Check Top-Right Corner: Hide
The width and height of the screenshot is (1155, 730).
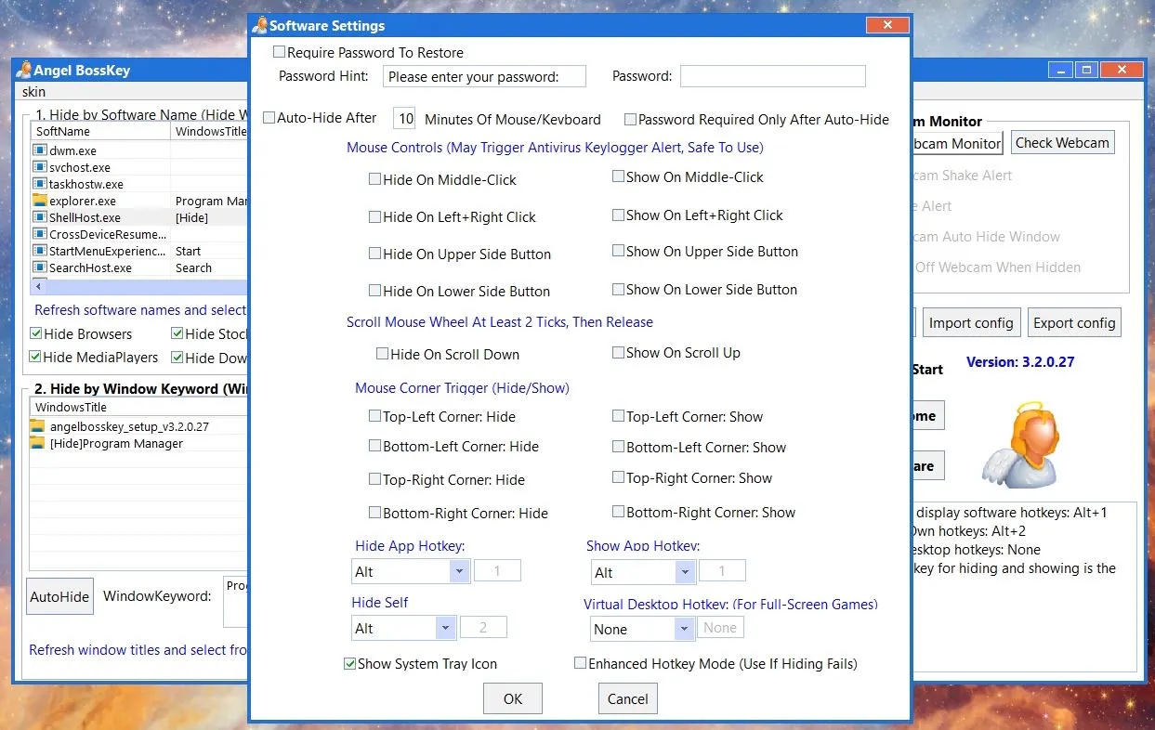click(x=375, y=479)
